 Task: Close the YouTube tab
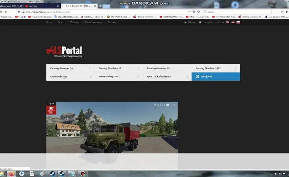(58, 6)
